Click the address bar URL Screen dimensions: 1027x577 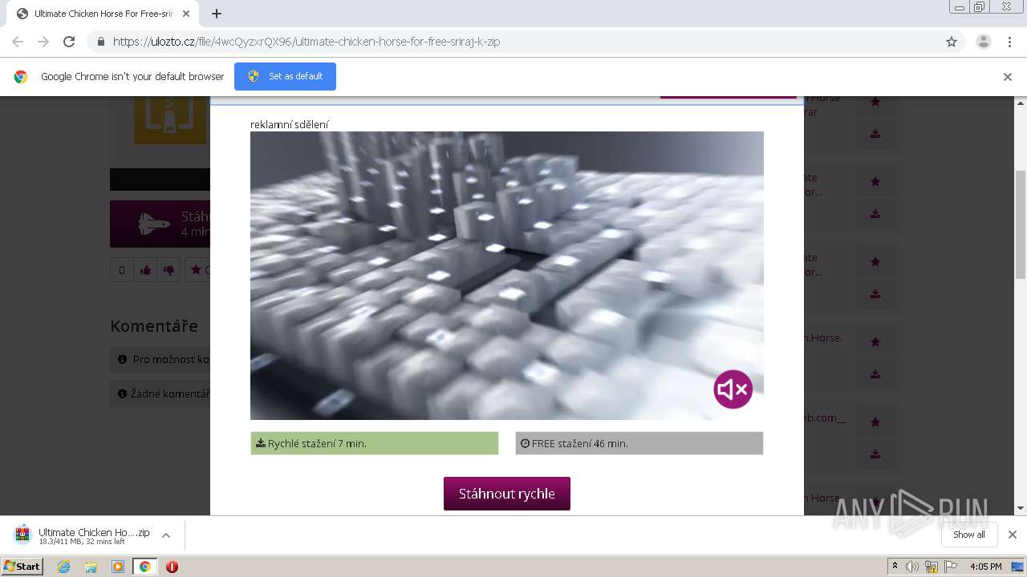306,42
